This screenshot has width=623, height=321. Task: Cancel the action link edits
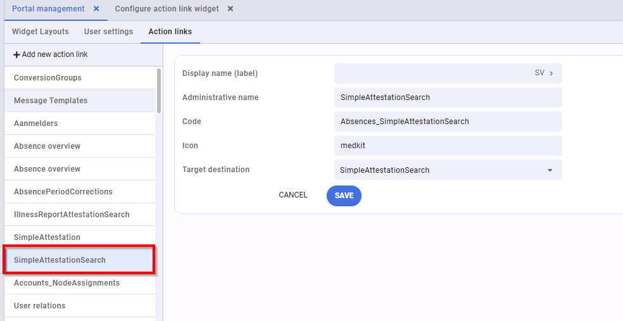point(293,195)
